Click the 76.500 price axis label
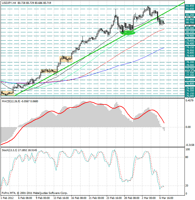This screenshot has height=200, width=195. coord(190,88)
